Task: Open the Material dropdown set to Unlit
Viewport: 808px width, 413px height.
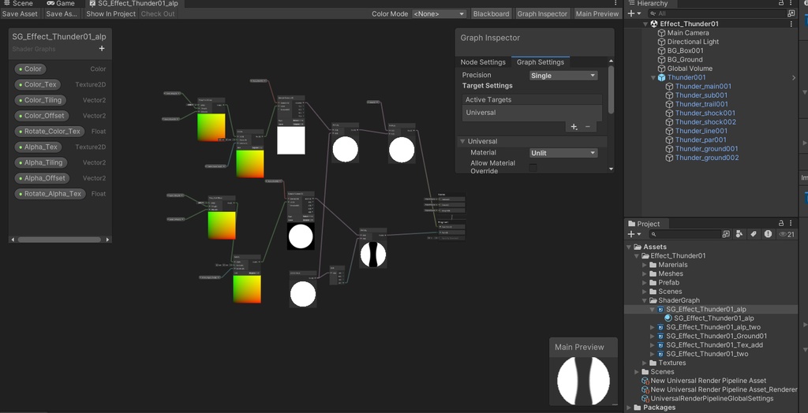Action: 563,153
